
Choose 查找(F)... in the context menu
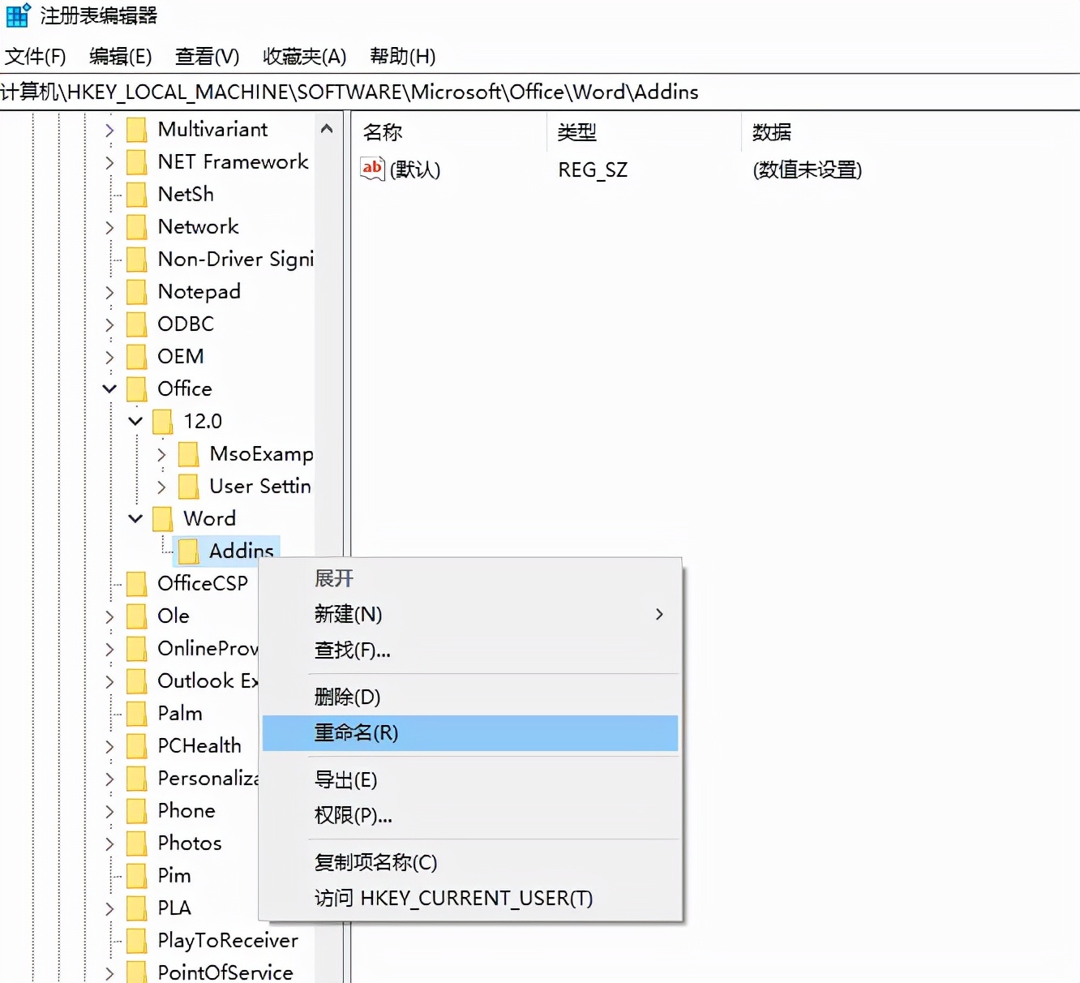tap(470, 650)
